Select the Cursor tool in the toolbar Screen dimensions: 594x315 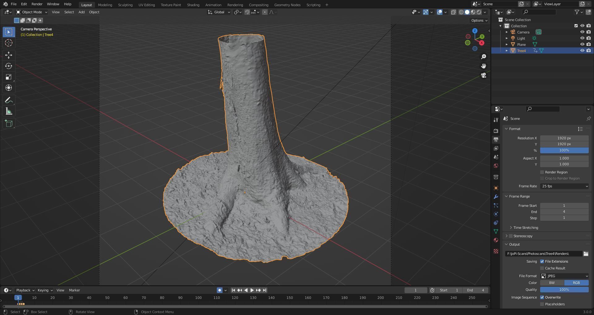tap(9, 43)
